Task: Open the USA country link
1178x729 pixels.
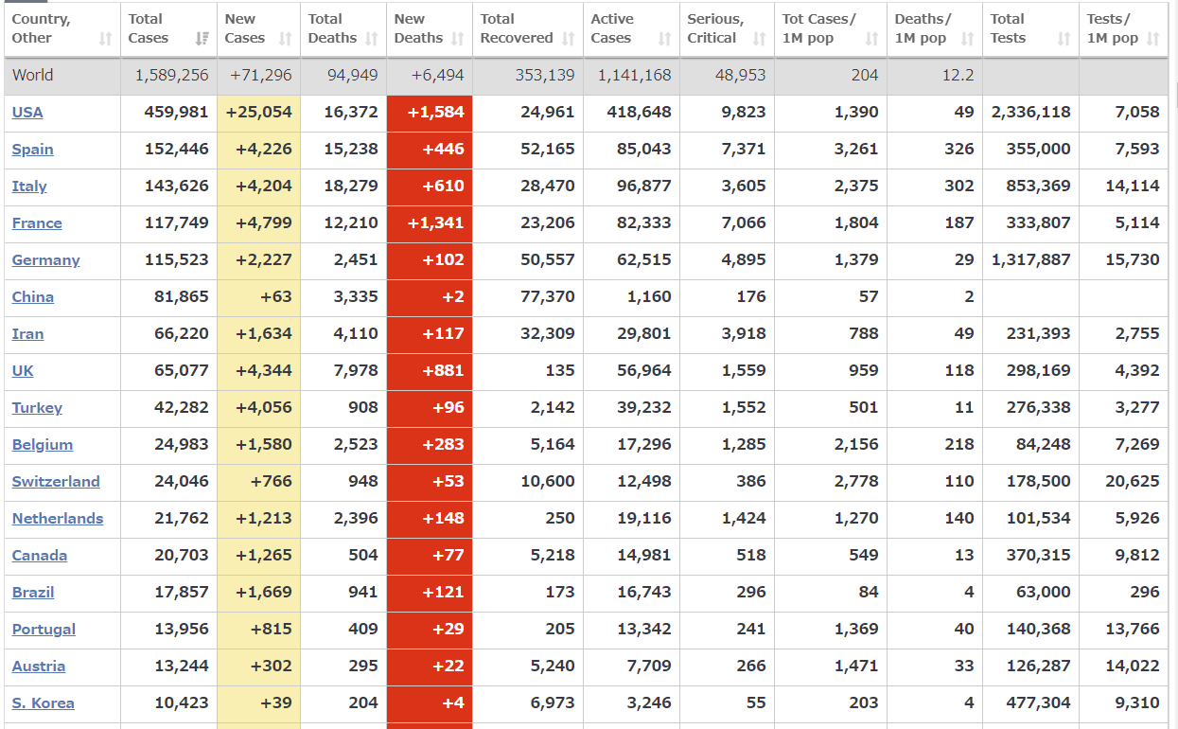Action: pos(27,112)
